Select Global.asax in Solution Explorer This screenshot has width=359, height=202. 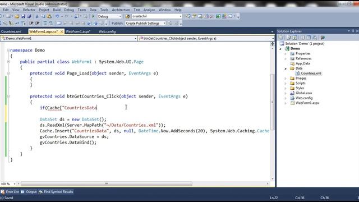point(304,93)
